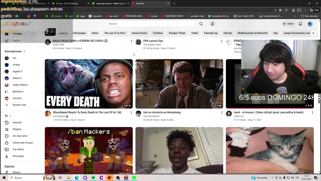The height and width of the screenshot is (181, 321).
Task: Open Ver más tarde in sidebar
Action: [x=20, y=136]
